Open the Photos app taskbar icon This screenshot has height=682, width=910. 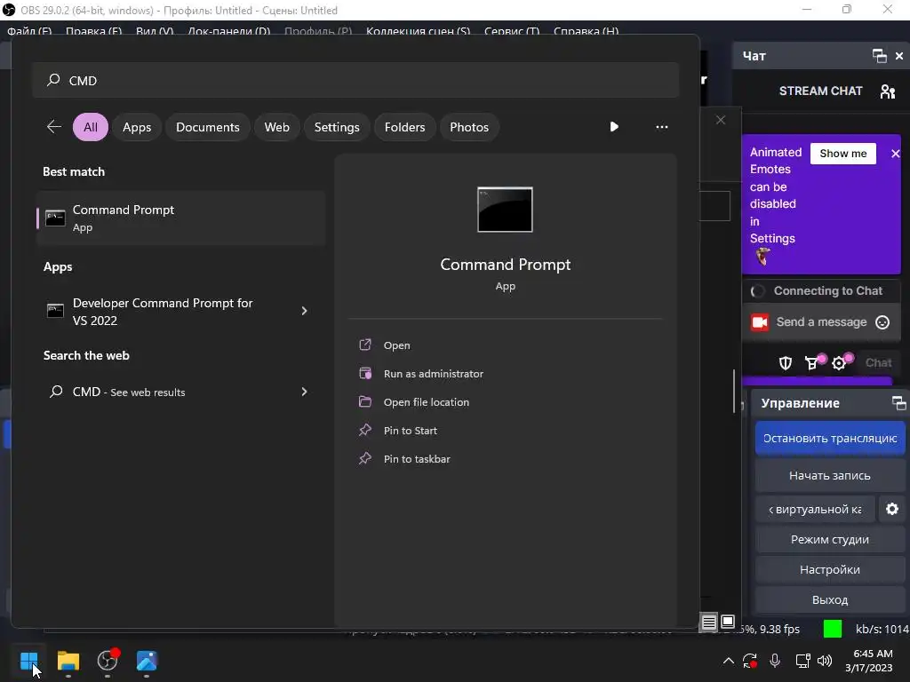[x=147, y=661]
